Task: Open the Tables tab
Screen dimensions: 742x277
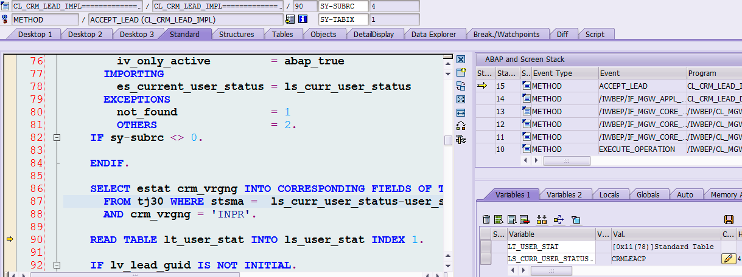Action: pyautogui.click(x=282, y=34)
